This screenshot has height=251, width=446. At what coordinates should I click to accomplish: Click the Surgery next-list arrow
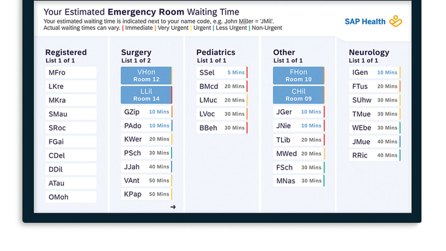click(x=173, y=207)
